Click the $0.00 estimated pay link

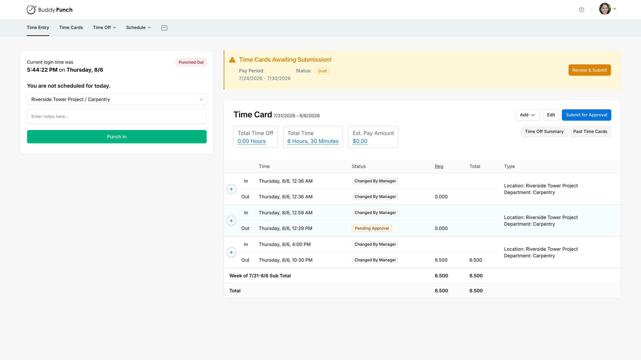[360, 141]
